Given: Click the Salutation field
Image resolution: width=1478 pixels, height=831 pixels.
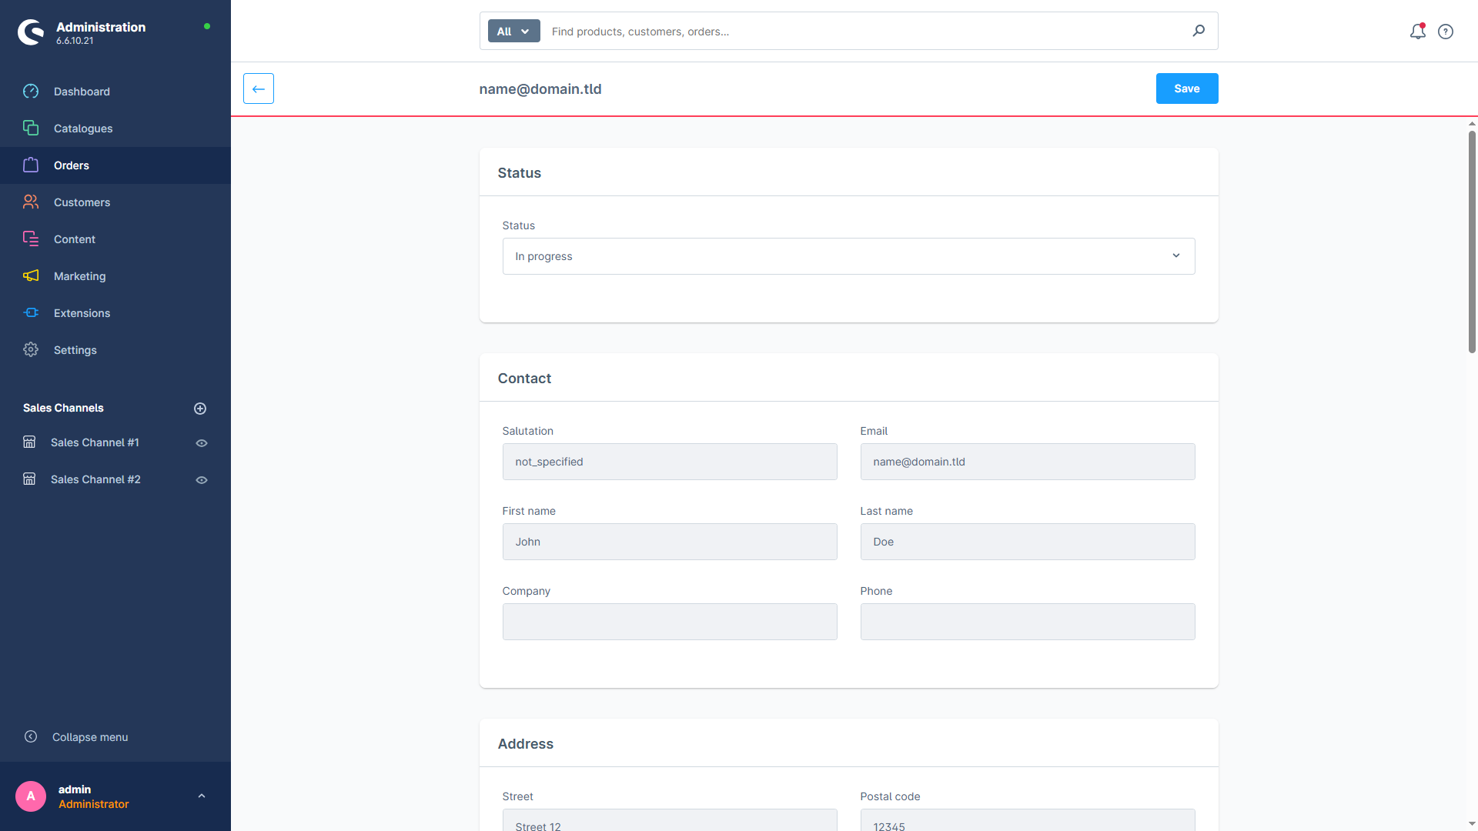Looking at the screenshot, I should 670,462.
